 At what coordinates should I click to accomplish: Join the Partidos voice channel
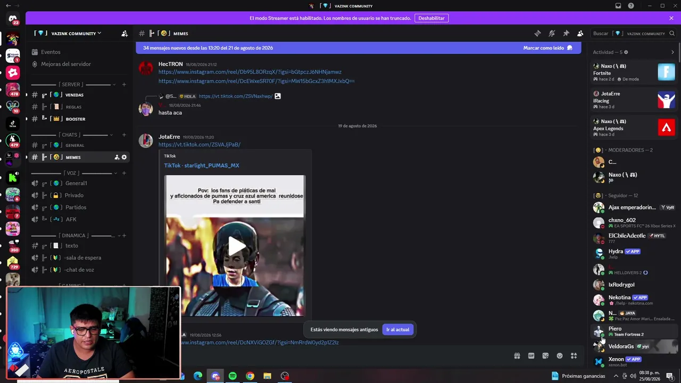[80, 207]
